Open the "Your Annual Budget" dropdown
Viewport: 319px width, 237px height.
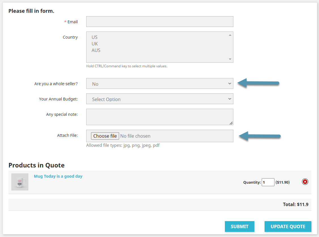[x=160, y=99]
